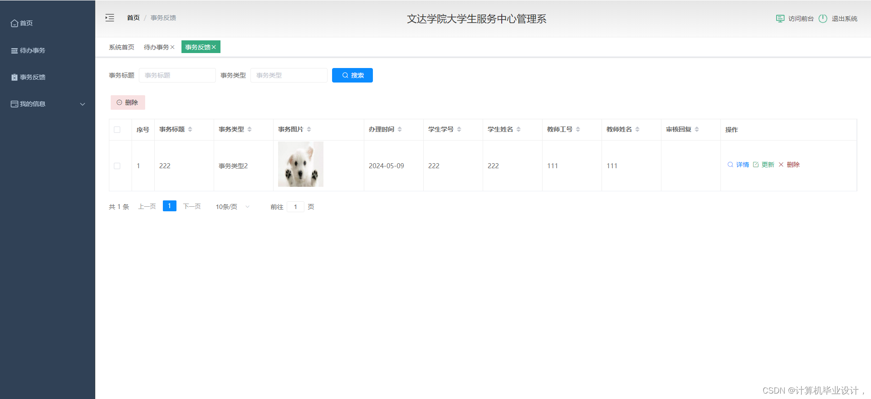Sort by 事务类型 column arrows
Image resolution: width=871 pixels, height=399 pixels.
(250, 129)
